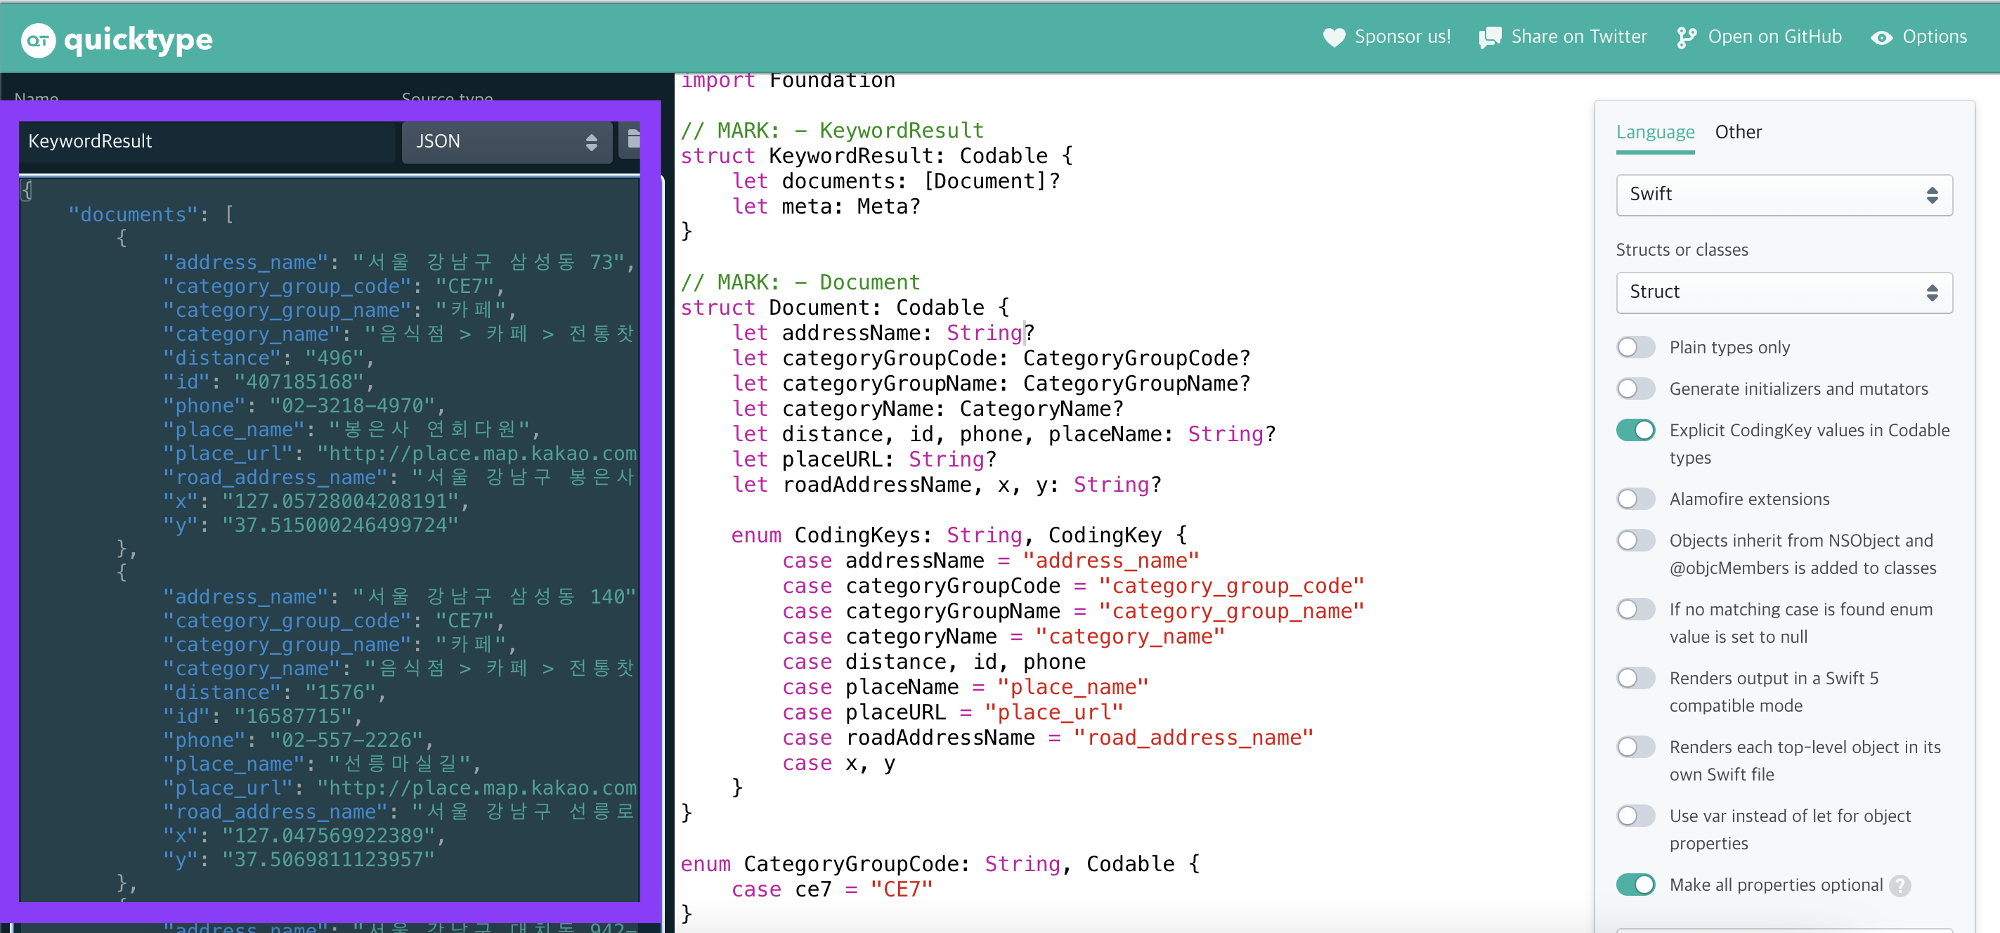Viewport: 2000px width, 933px height.
Task: Click "enum CodingKeys: String, CodingKey {" line
Action: tap(959, 535)
